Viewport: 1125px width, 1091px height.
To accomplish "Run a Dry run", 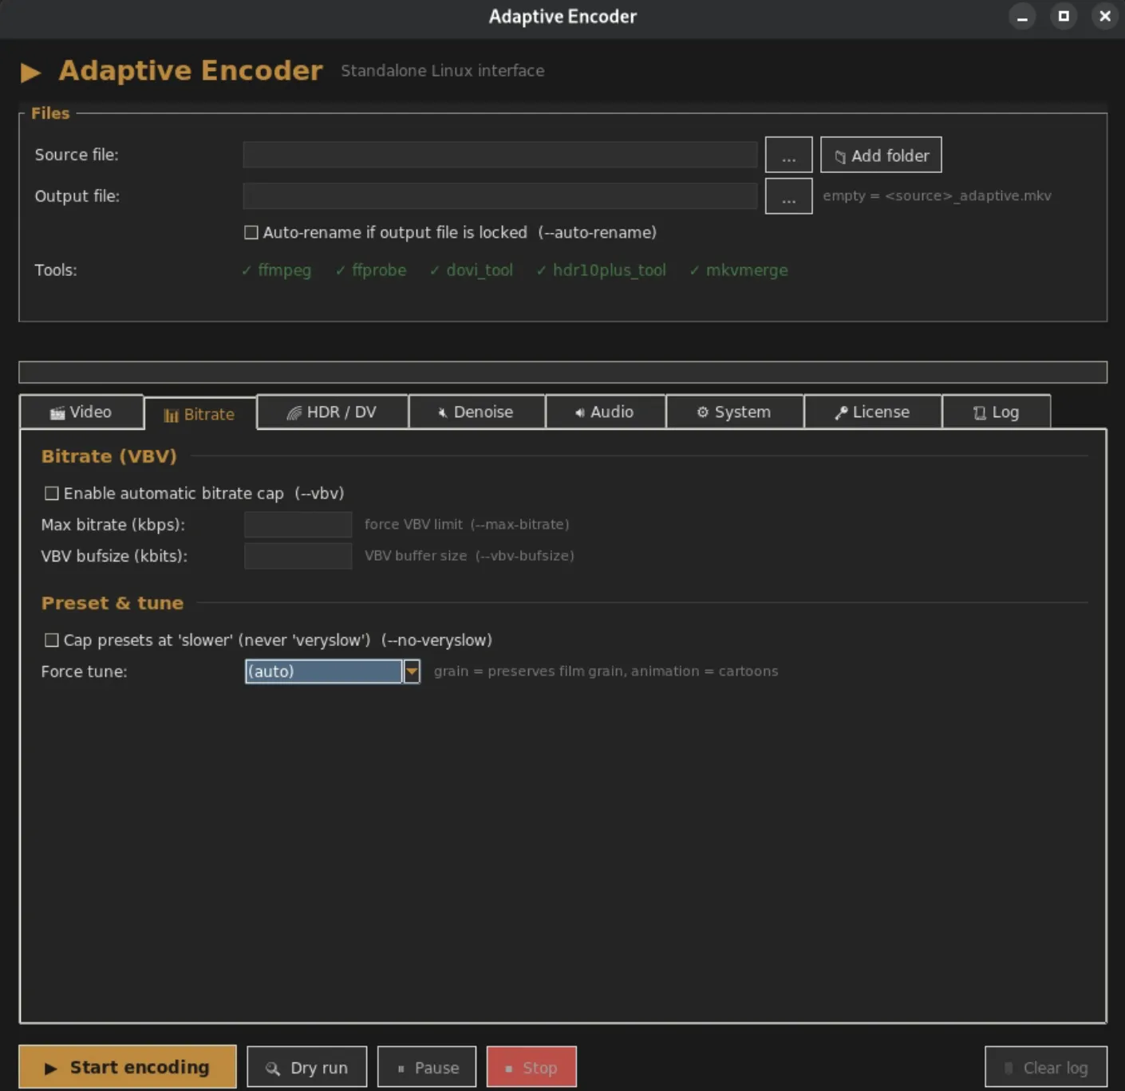I will point(307,1067).
